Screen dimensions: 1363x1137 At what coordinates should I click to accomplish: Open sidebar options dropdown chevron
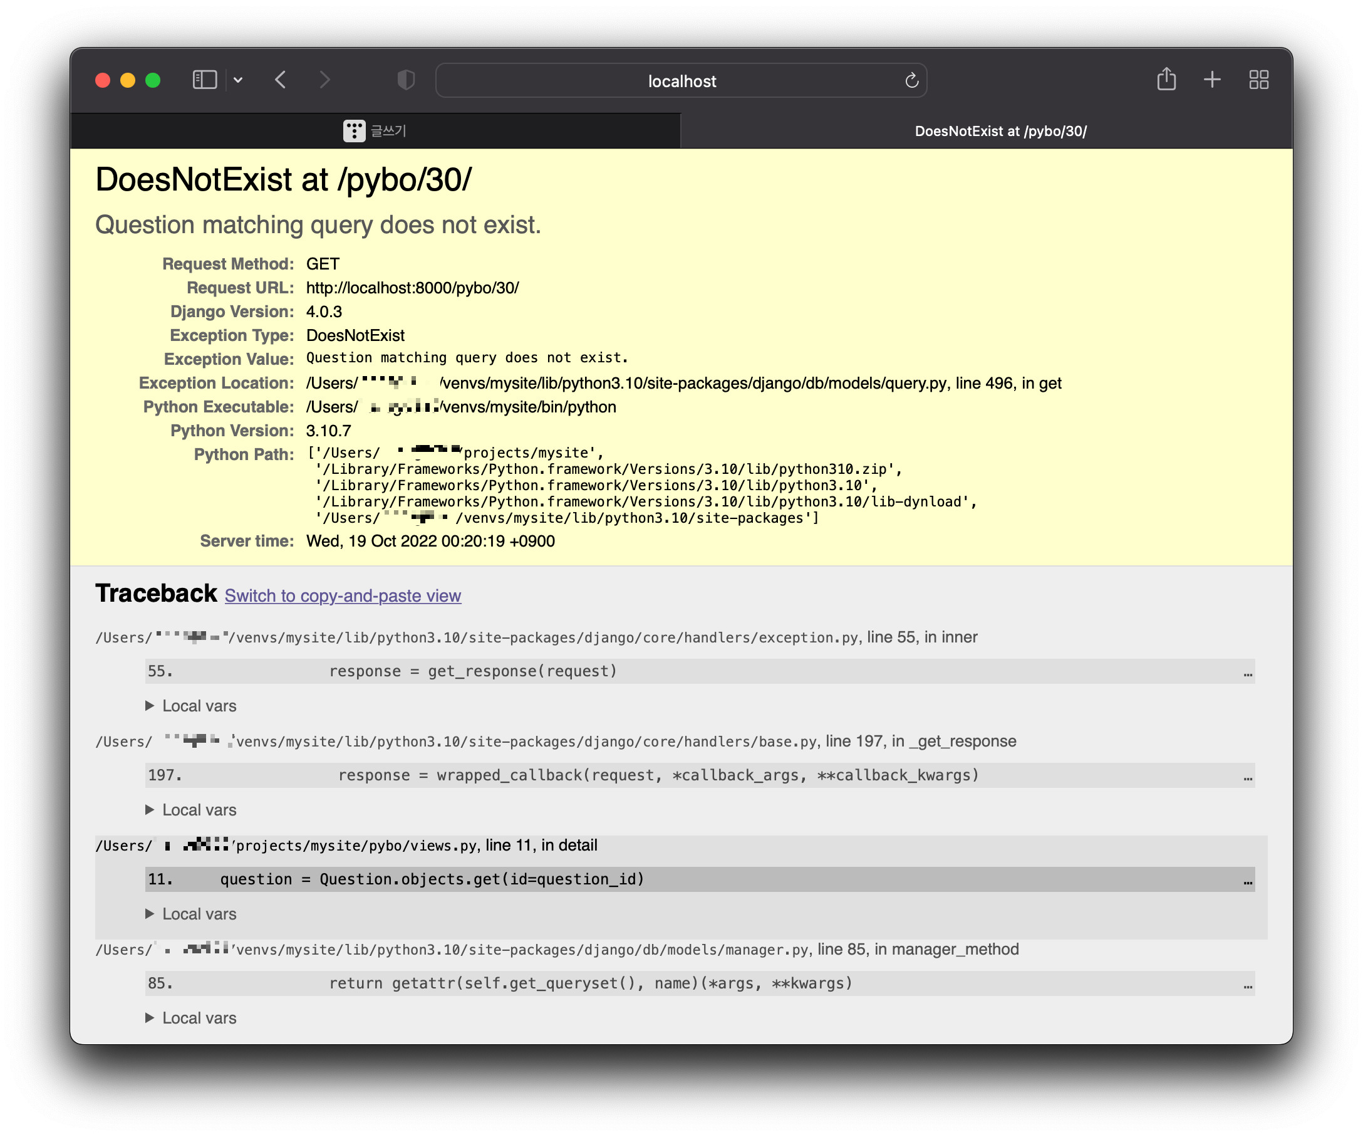point(238,80)
